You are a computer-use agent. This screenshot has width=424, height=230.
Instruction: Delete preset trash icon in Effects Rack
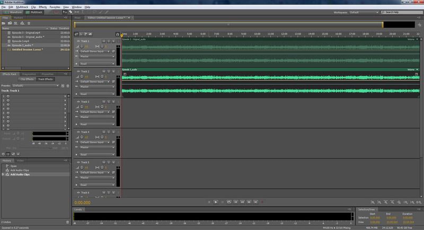[68, 86]
